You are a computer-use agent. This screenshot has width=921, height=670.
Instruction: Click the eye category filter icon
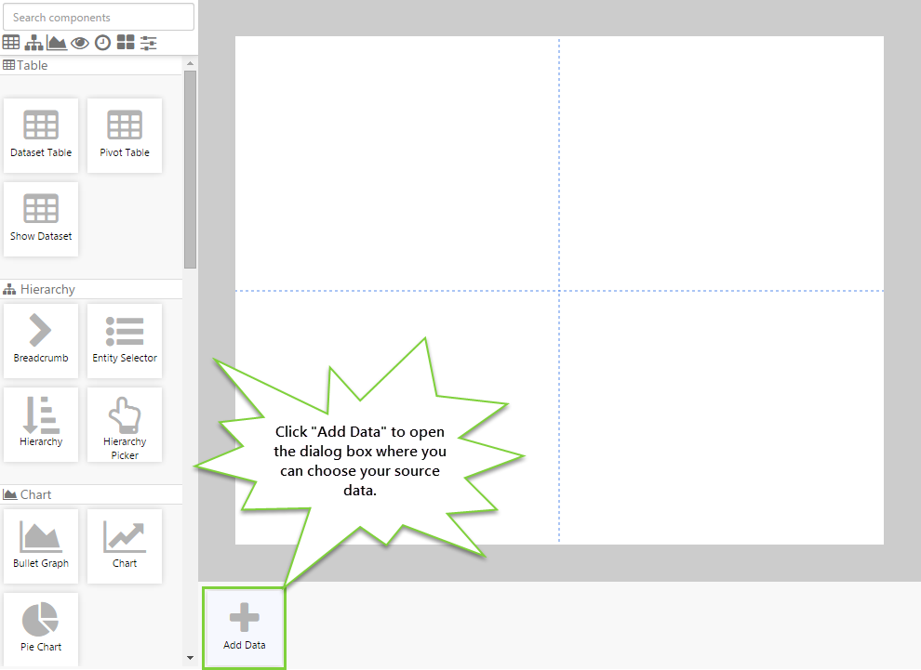pyautogui.click(x=80, y=43)
